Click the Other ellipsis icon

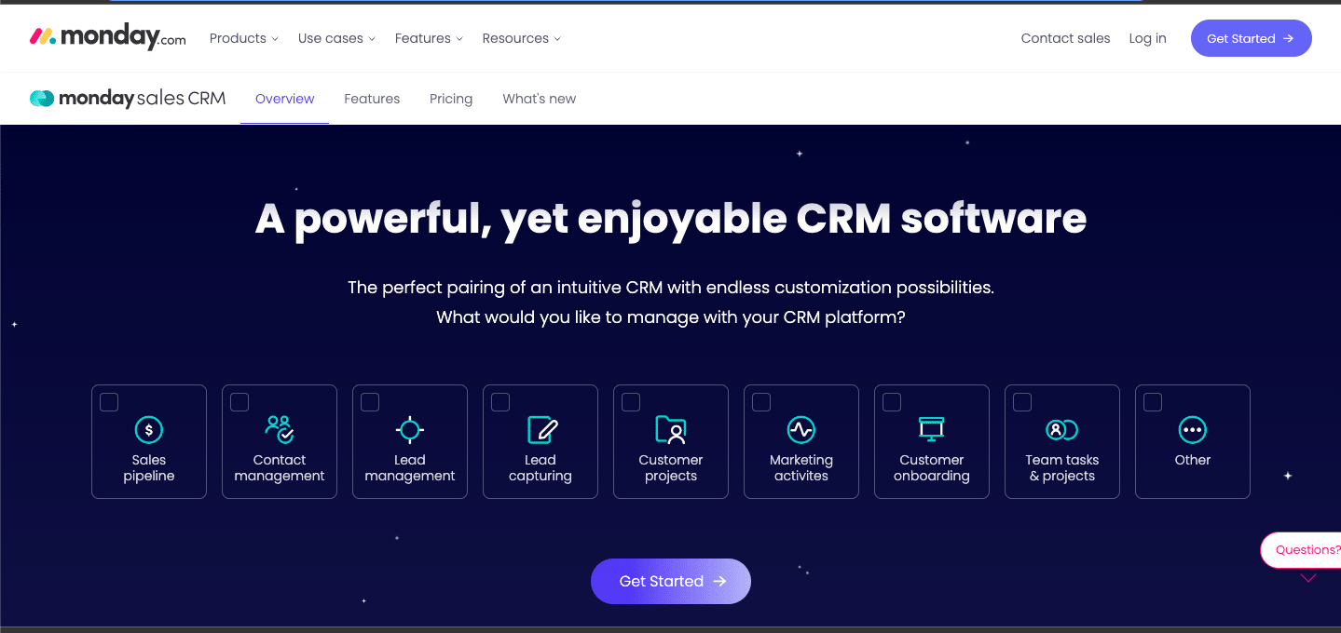(x=1193, y=429)
